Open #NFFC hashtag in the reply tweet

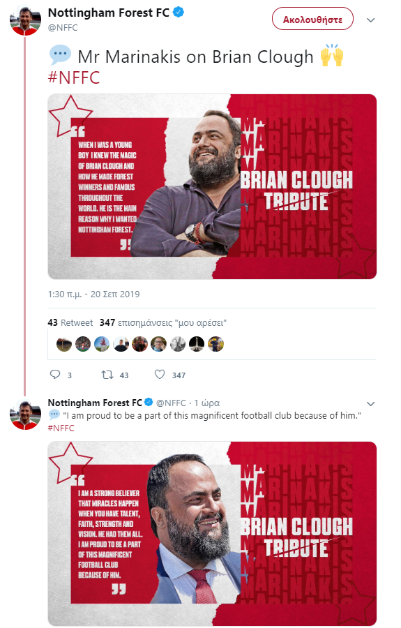(x=61, y=428)
